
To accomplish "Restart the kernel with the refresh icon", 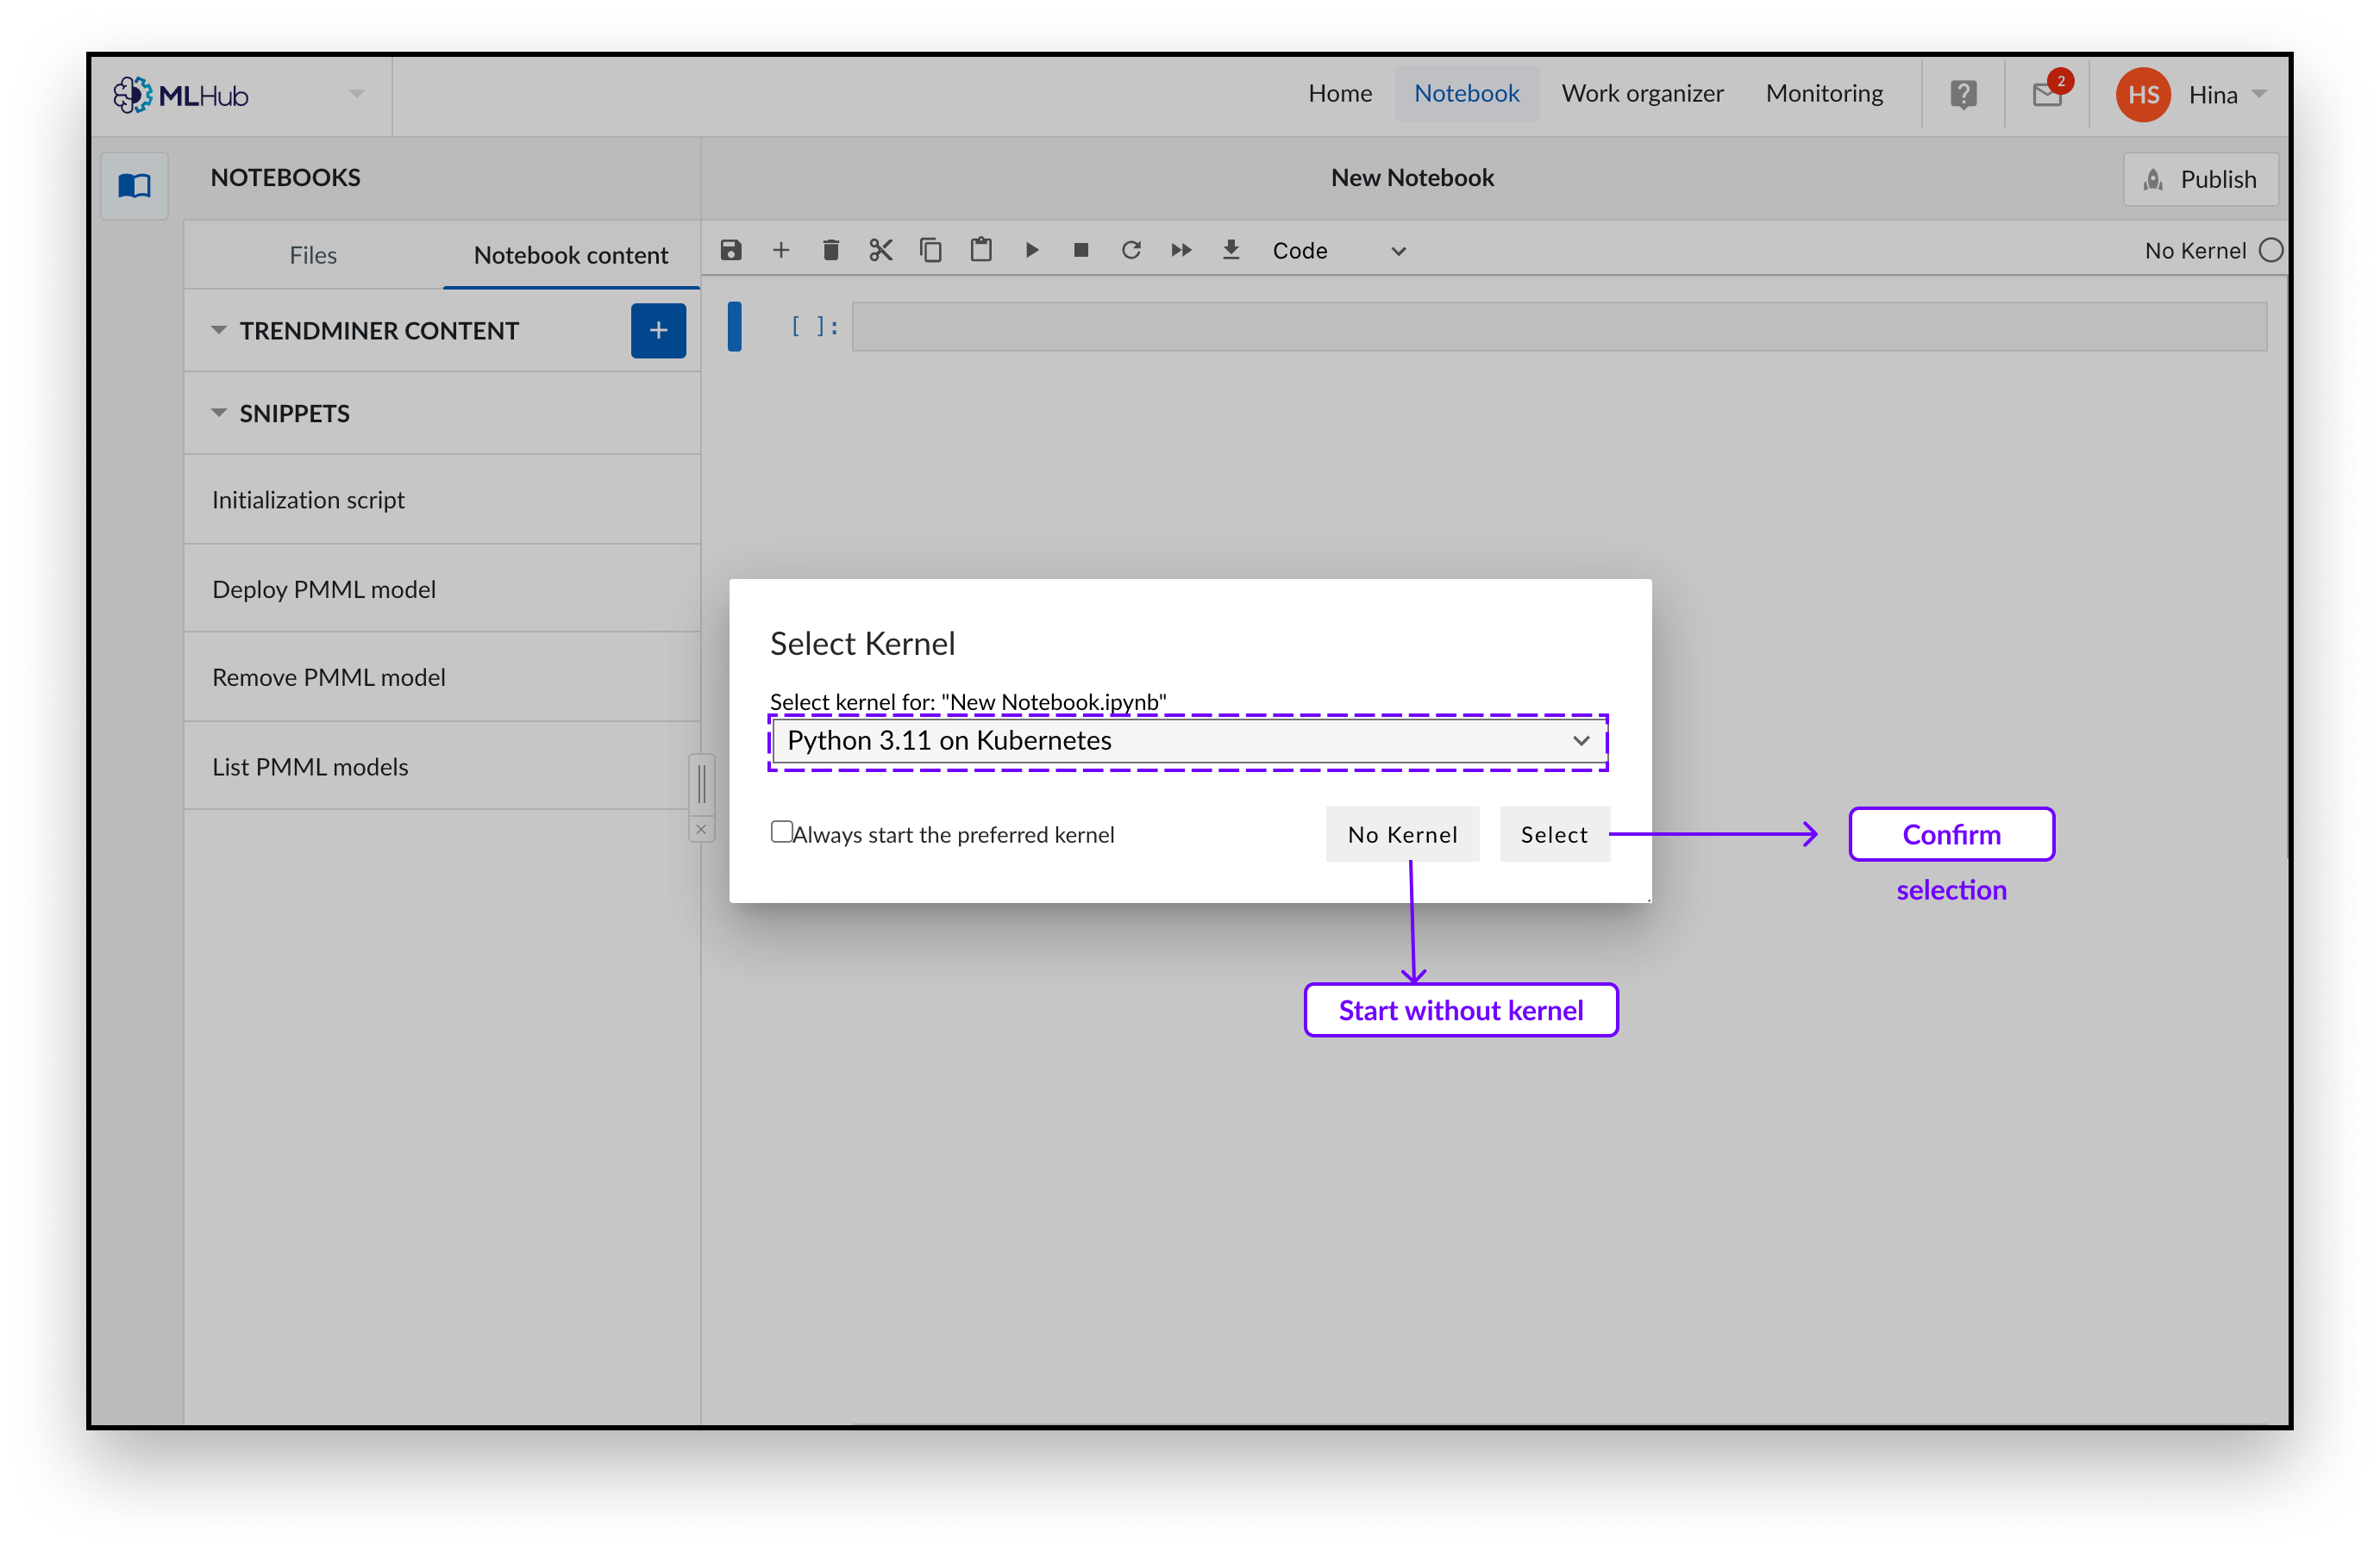I will (x=1131, y=250).
